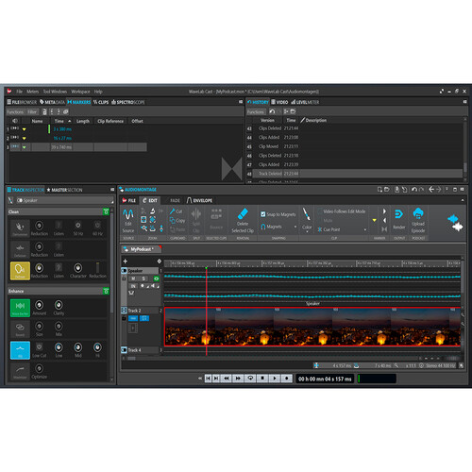
Task: Open the Filter menu in the Markers panel
Action: 32,111
